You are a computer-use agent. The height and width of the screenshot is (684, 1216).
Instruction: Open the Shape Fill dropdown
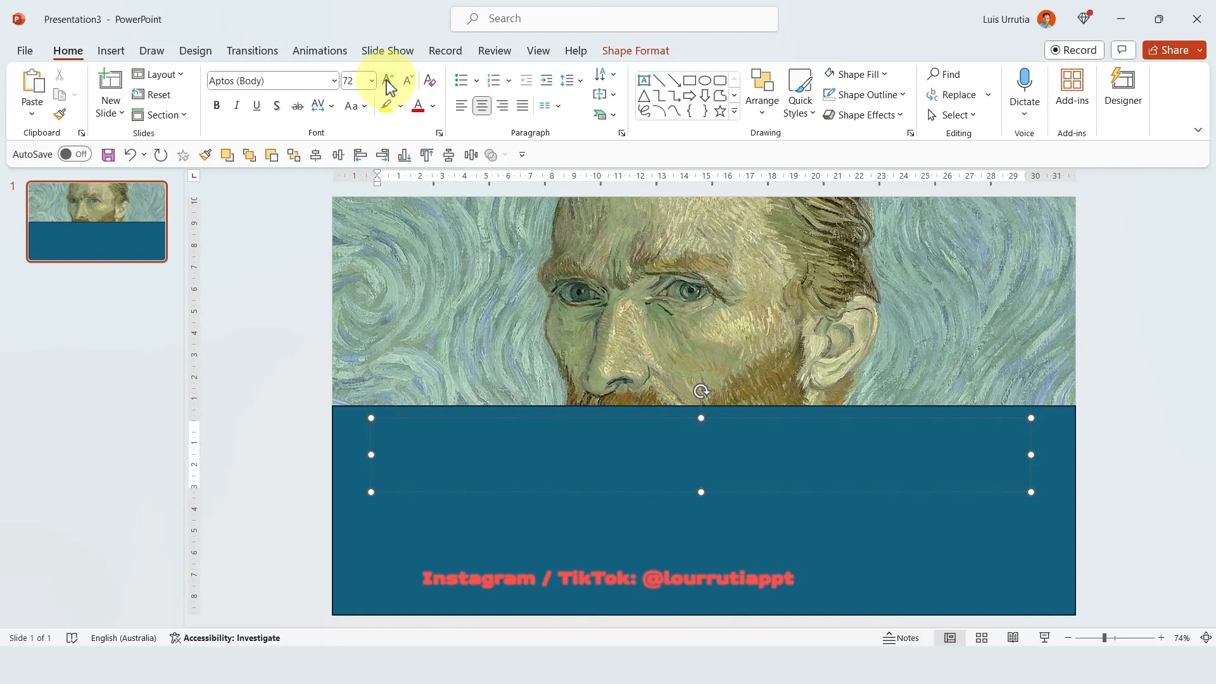coord(856,74)
